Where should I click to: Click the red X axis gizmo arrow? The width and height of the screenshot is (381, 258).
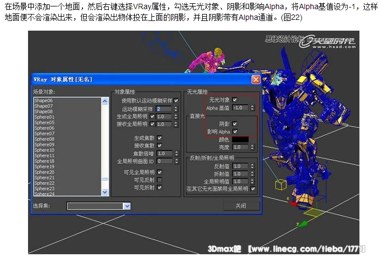point(294,204)
